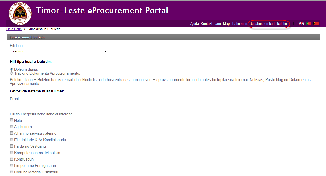Enable the Kontrusaun checkbox
Screen dimensions: 326x176
tap(11, 159)
